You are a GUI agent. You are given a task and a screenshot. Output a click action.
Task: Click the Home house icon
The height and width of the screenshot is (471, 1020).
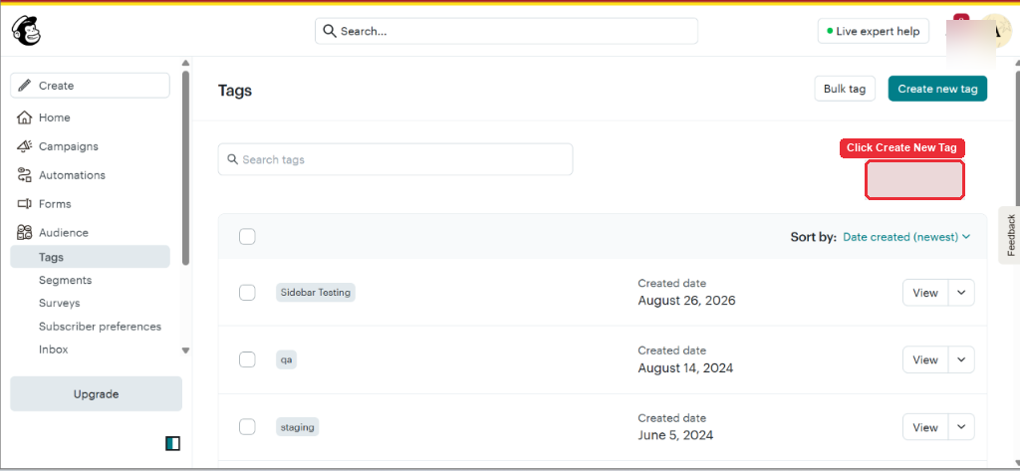click(x=24, y=118)
